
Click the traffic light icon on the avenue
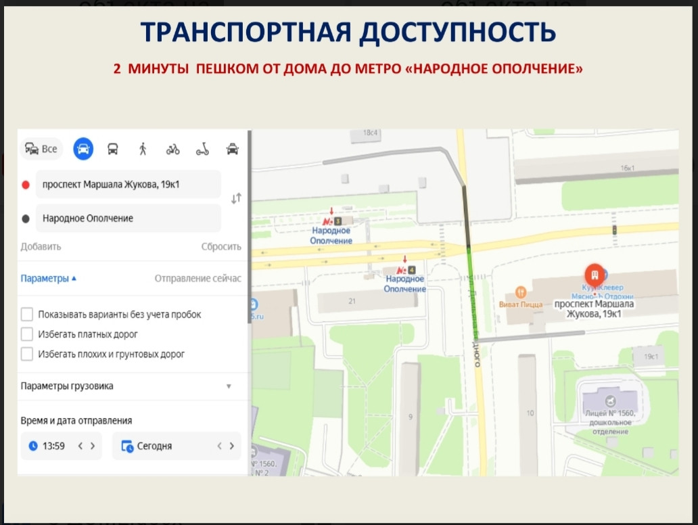(614, 230)
